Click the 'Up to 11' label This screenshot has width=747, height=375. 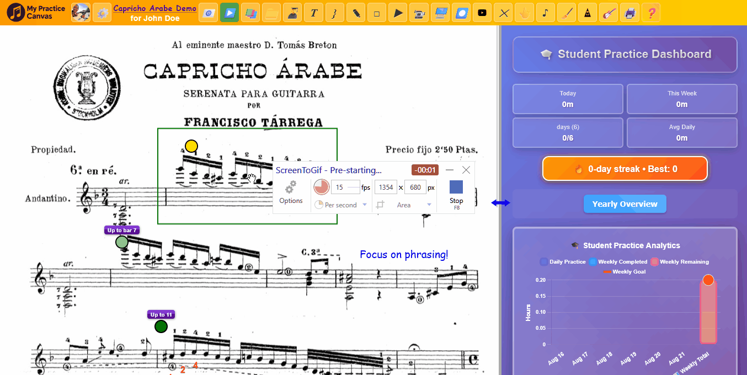point(162,314)
